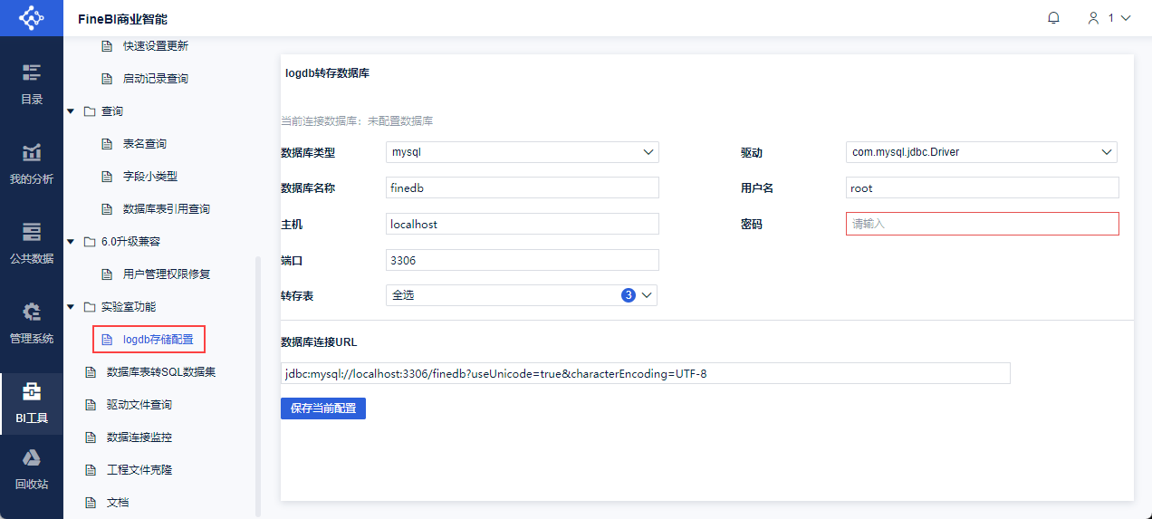Open the notification bell icon
This screenshot has width=1152, height=519.
click(x=1053, y=18)
